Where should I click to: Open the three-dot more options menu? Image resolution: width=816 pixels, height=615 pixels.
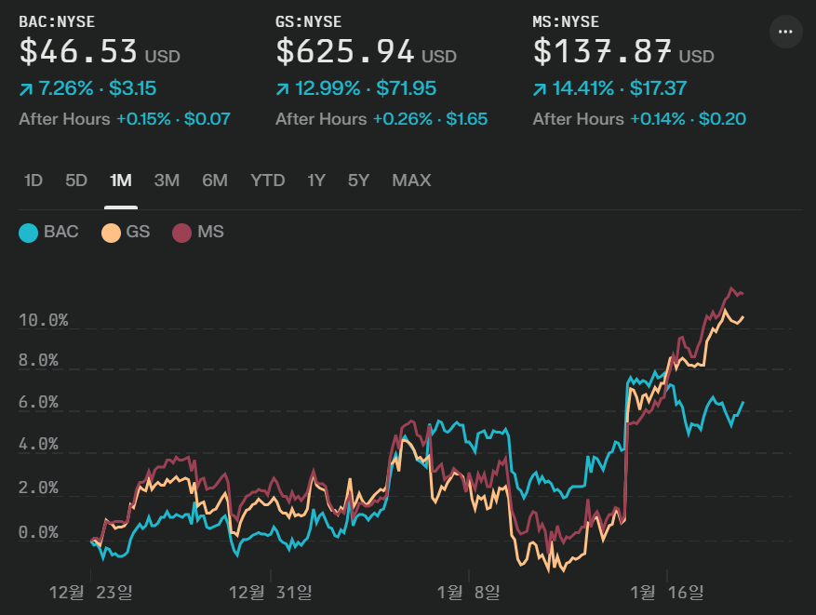[785, 32]
